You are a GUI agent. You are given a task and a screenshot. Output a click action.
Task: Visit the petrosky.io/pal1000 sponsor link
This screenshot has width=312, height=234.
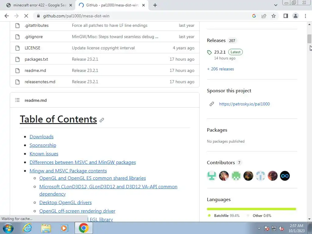coord(244,104)
